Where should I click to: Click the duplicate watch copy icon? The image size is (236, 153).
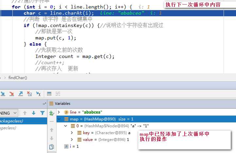pos(52,147)
